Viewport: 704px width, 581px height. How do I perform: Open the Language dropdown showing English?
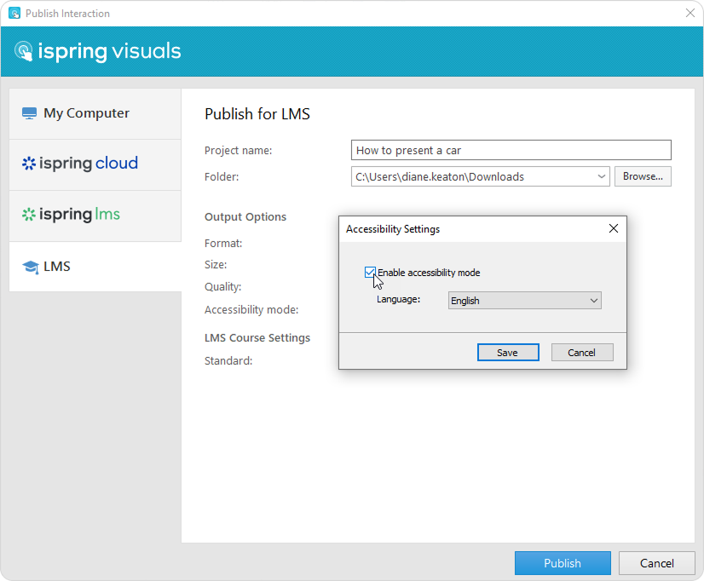tap(524, 301)
